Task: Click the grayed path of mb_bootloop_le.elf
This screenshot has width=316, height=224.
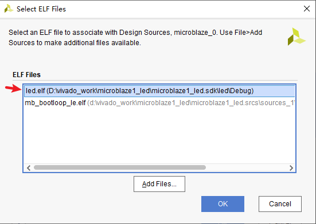Action: click(x=191, y=103)
